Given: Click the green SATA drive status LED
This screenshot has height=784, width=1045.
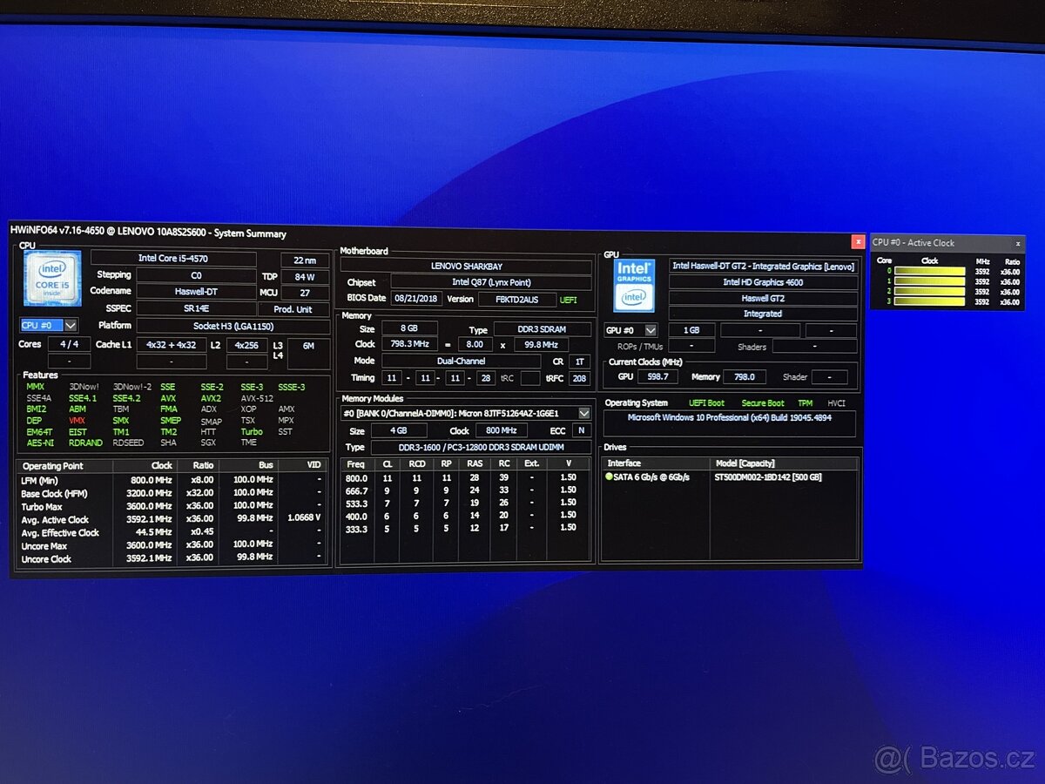Looking at the screenshot, I should click(x=610, y=476).
